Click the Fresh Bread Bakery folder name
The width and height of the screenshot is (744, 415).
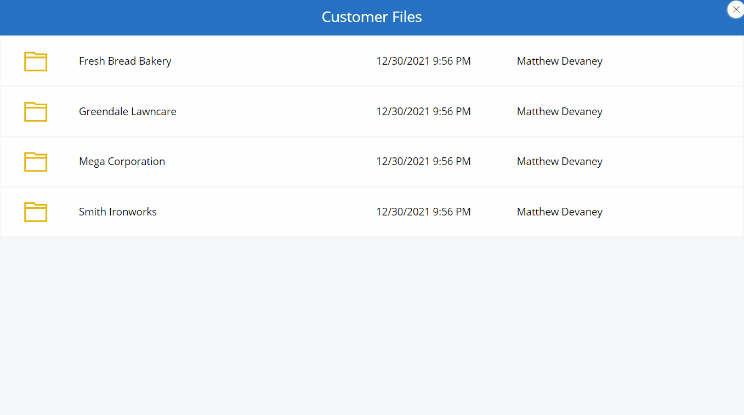(x=125, y=61)
